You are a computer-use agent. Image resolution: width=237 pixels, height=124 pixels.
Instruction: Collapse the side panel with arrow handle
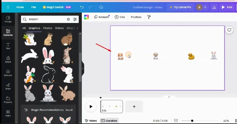[x=83, y=68]
